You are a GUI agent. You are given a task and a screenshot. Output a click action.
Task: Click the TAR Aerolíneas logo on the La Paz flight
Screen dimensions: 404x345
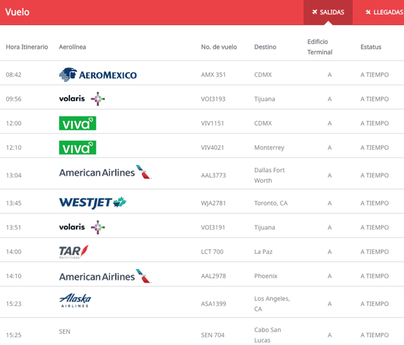(73, 251)
